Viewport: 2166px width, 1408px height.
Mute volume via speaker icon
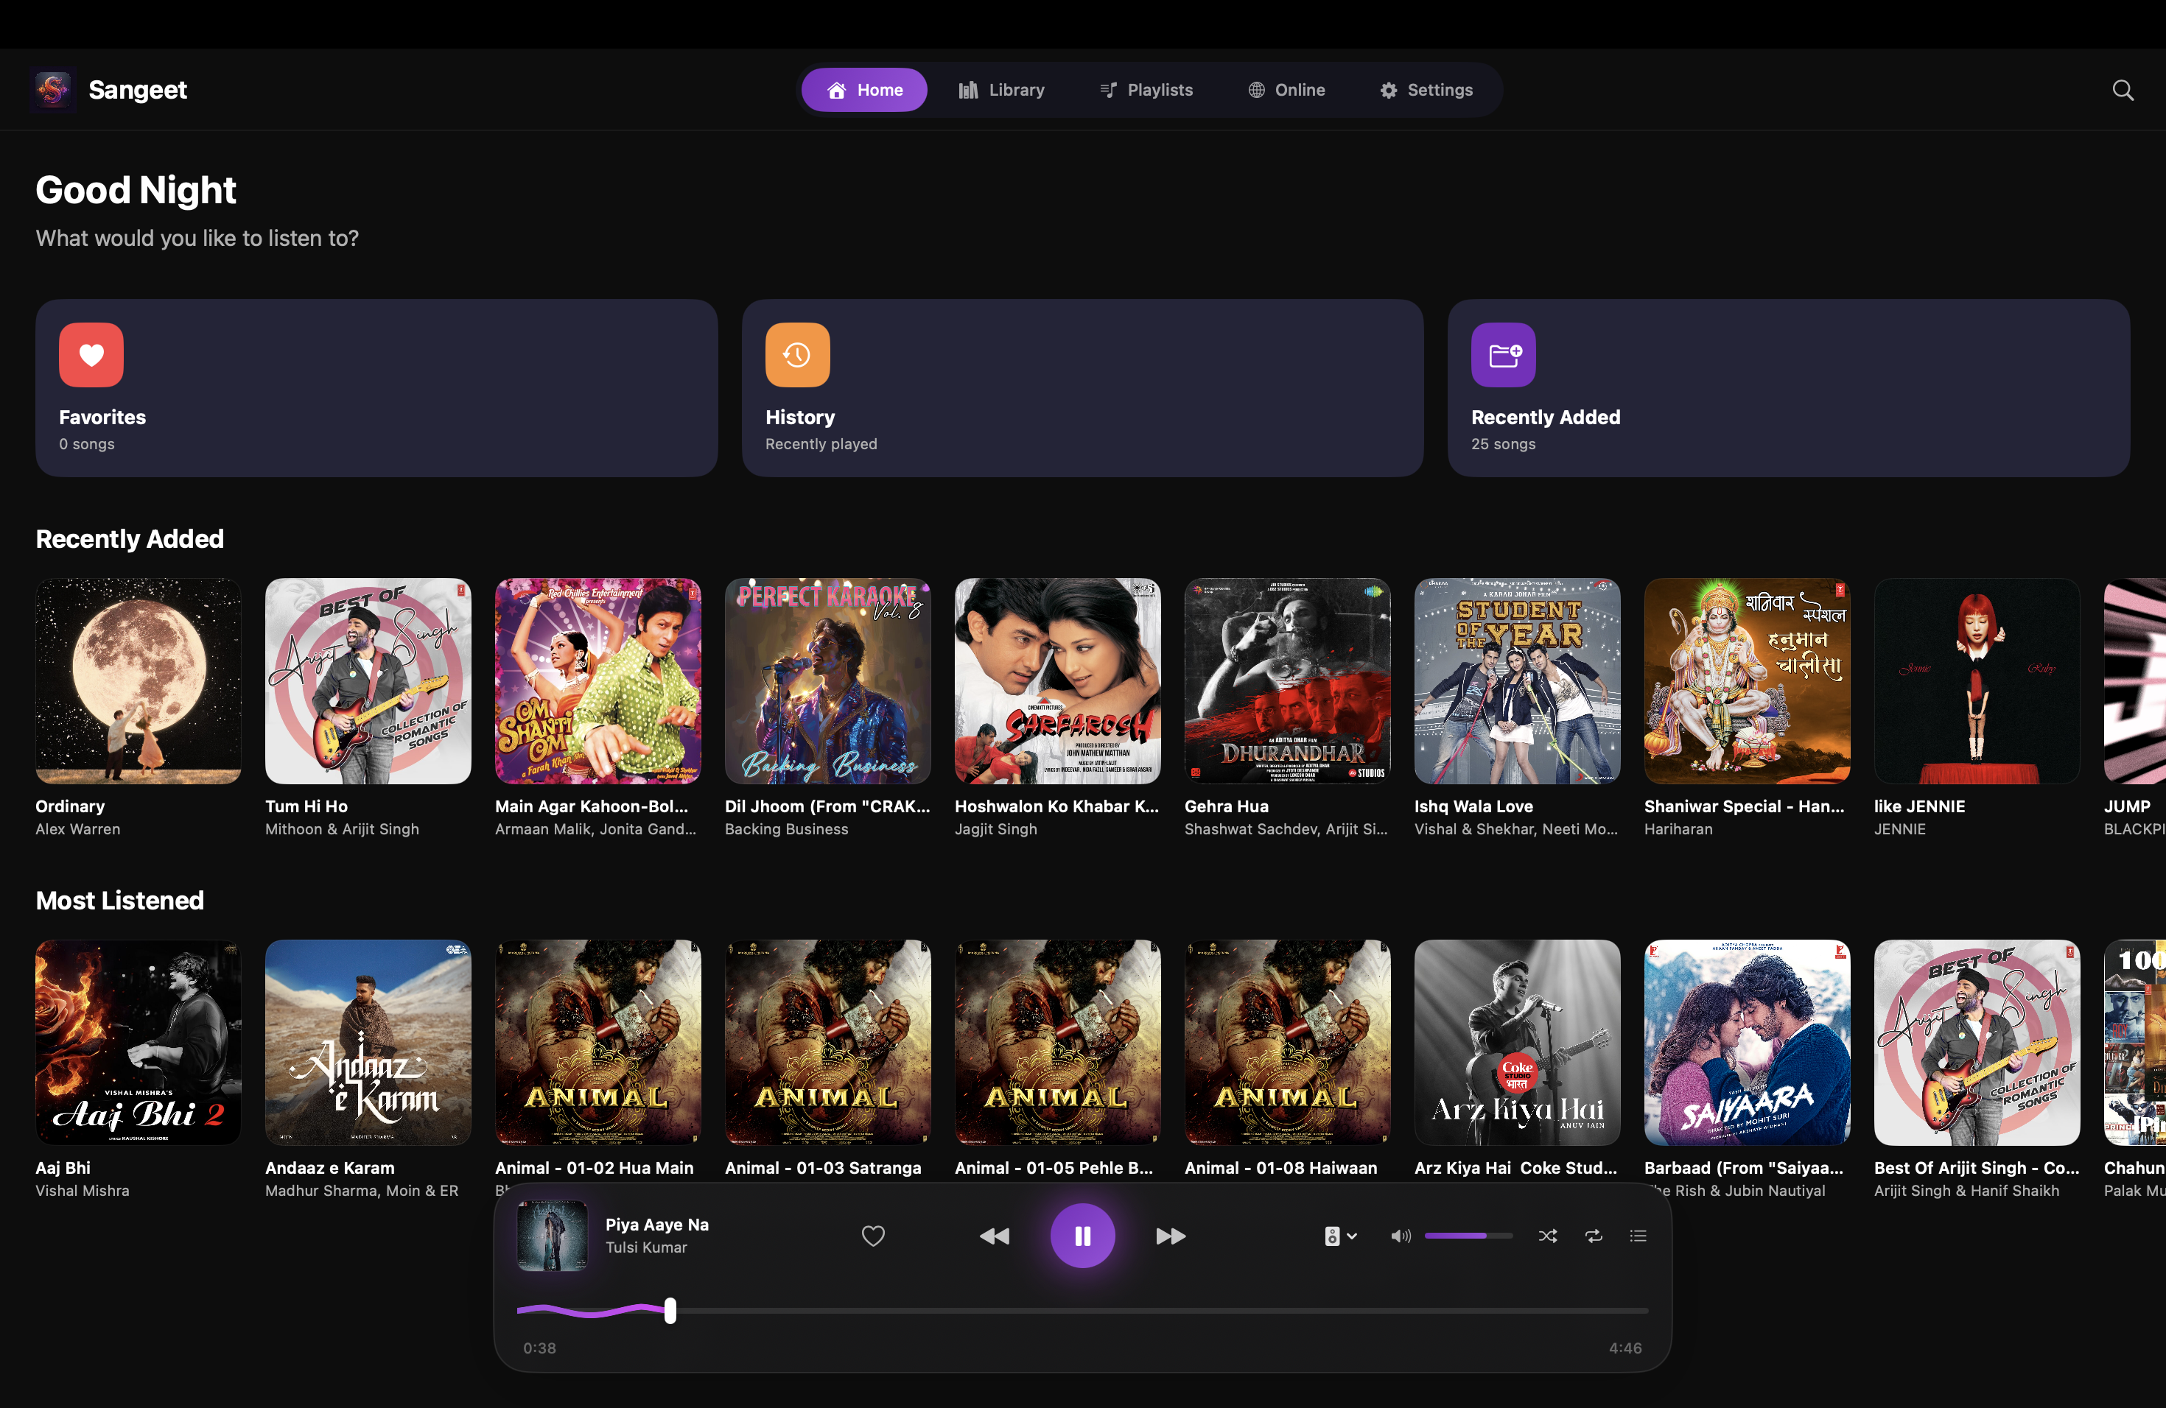pyautogui.click(x=1401, y=1236)
